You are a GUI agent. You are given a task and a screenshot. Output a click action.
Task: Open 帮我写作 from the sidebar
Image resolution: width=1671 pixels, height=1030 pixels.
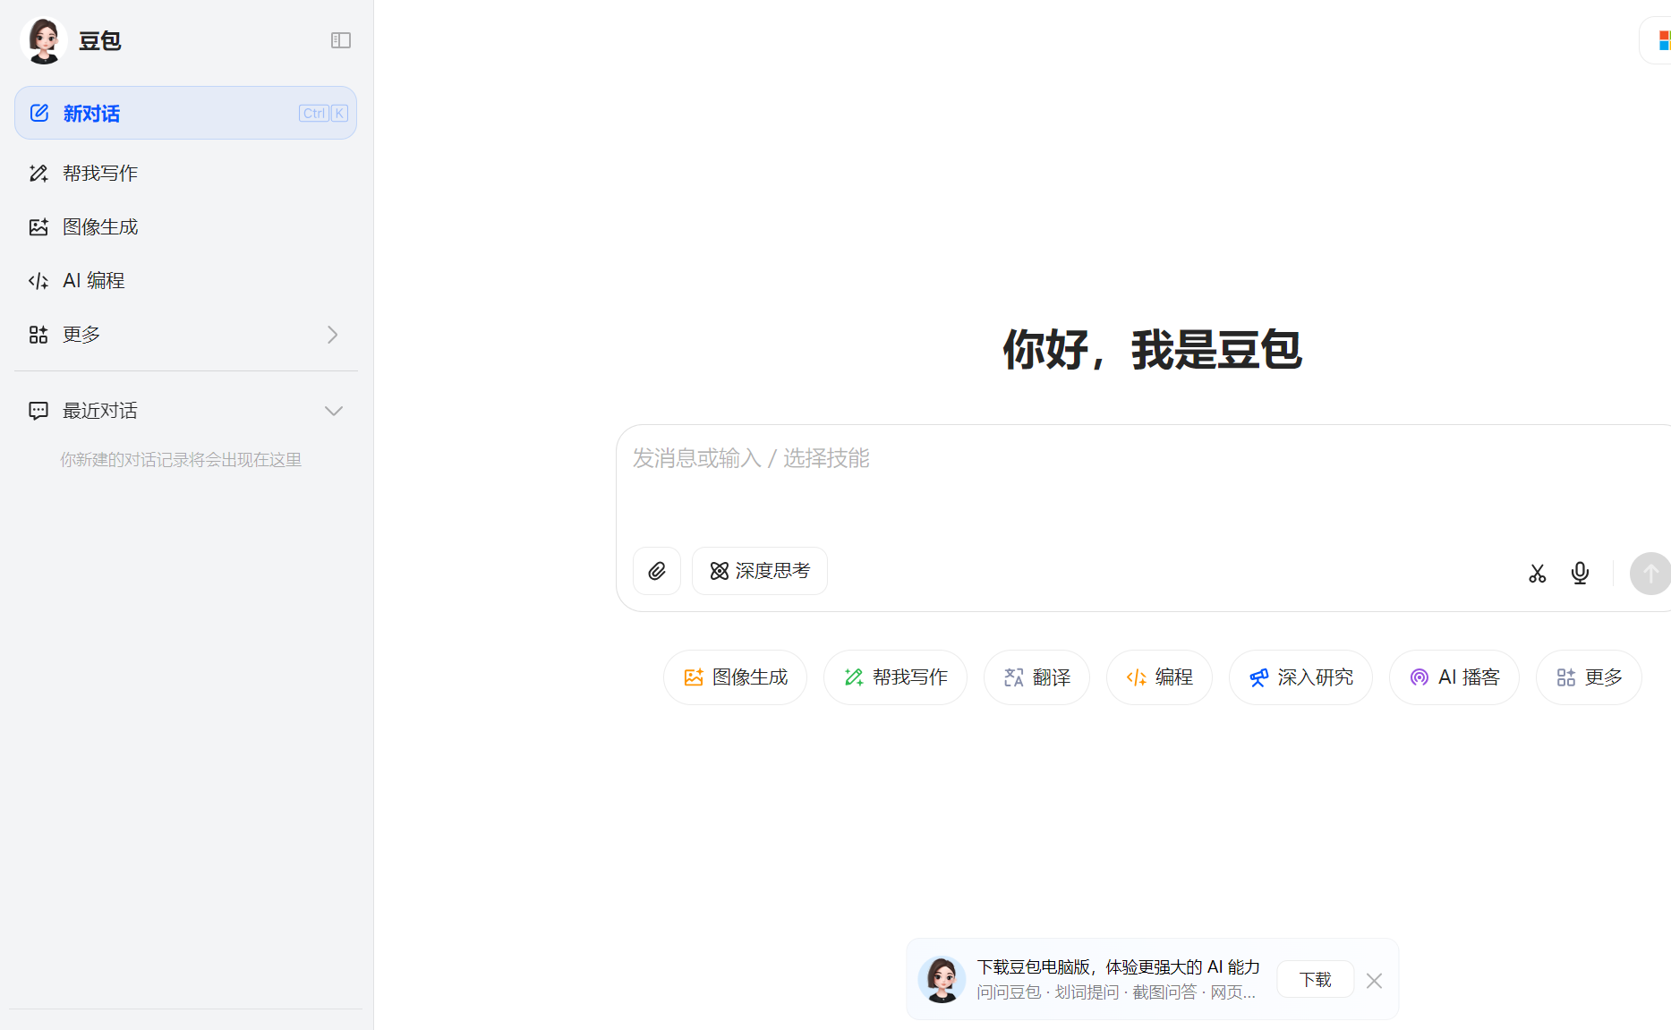(99, 173)
